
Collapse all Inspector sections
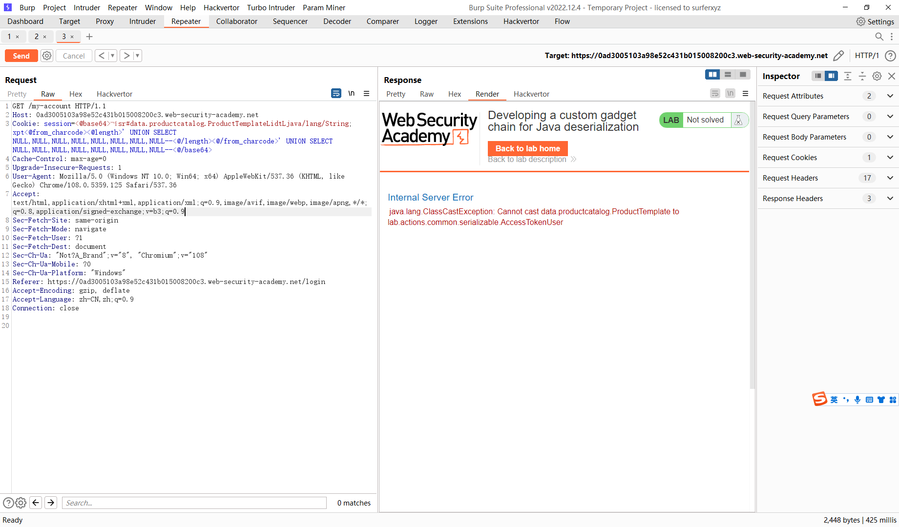coord(862,76)
